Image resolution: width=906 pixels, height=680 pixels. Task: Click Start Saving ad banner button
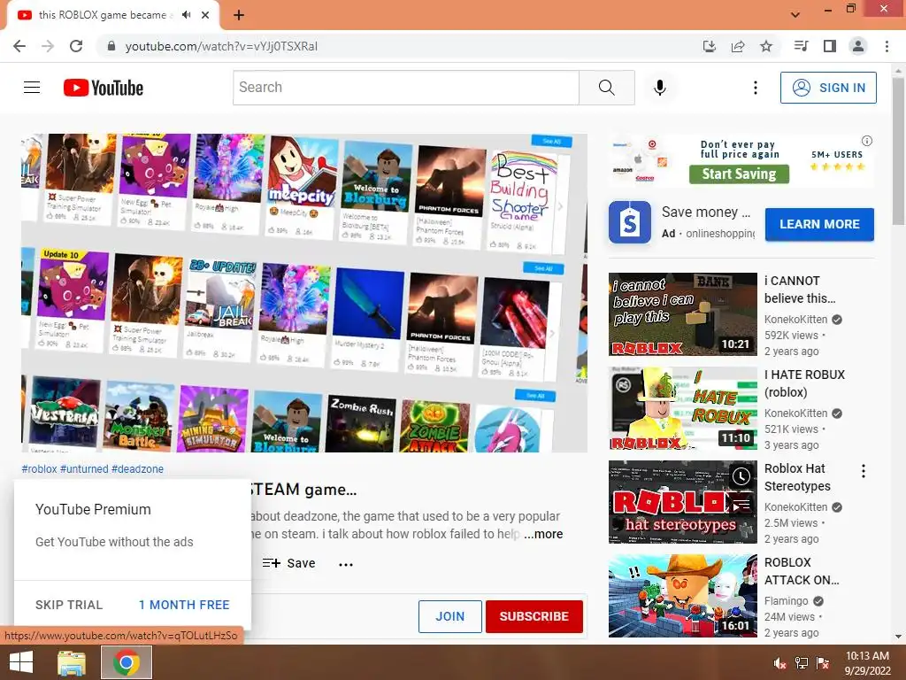pos(739,174)
